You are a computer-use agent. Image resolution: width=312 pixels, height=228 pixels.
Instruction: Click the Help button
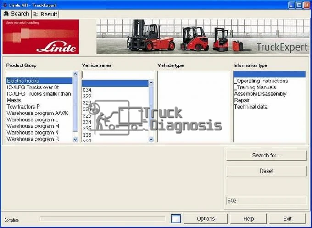[x=248, y=219]
